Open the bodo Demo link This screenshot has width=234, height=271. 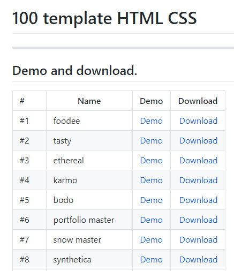152,200
